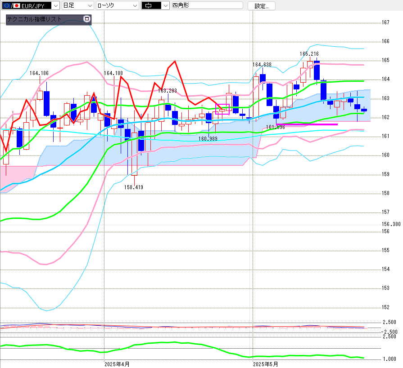Click the 164.186 price label
The height and width of the screenshot is (368, 403).
[x=39, y=73]
